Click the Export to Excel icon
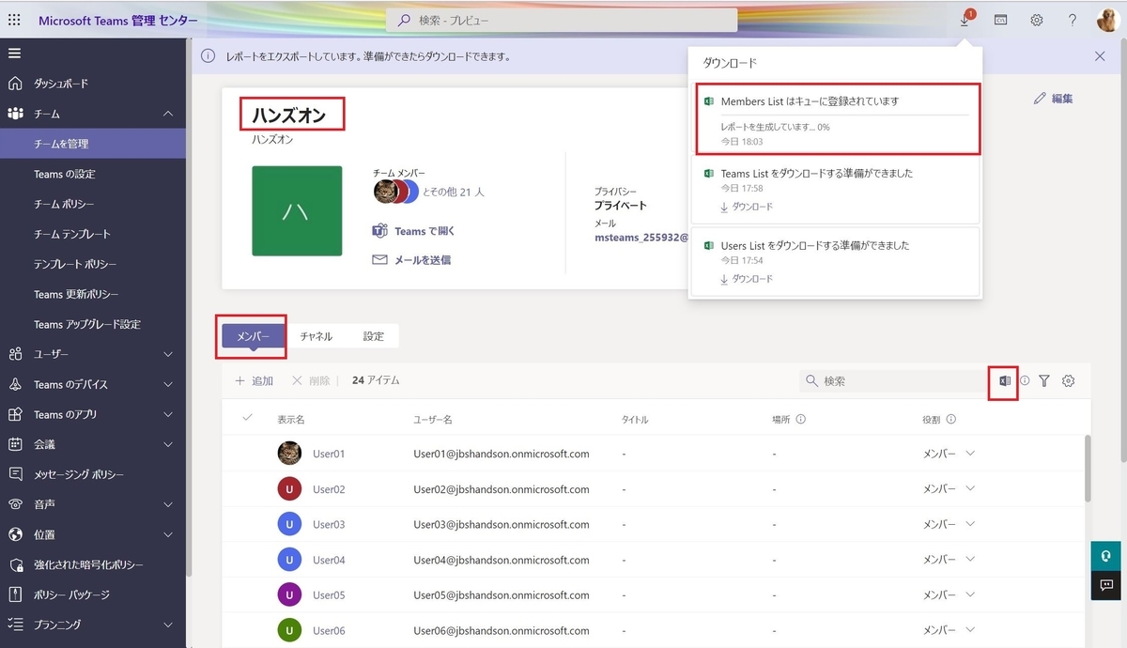 tap(1004, 380)
